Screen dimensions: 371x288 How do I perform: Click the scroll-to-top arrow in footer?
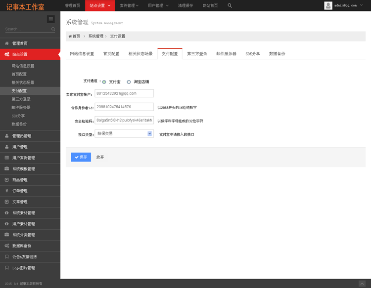pos(362,284)
